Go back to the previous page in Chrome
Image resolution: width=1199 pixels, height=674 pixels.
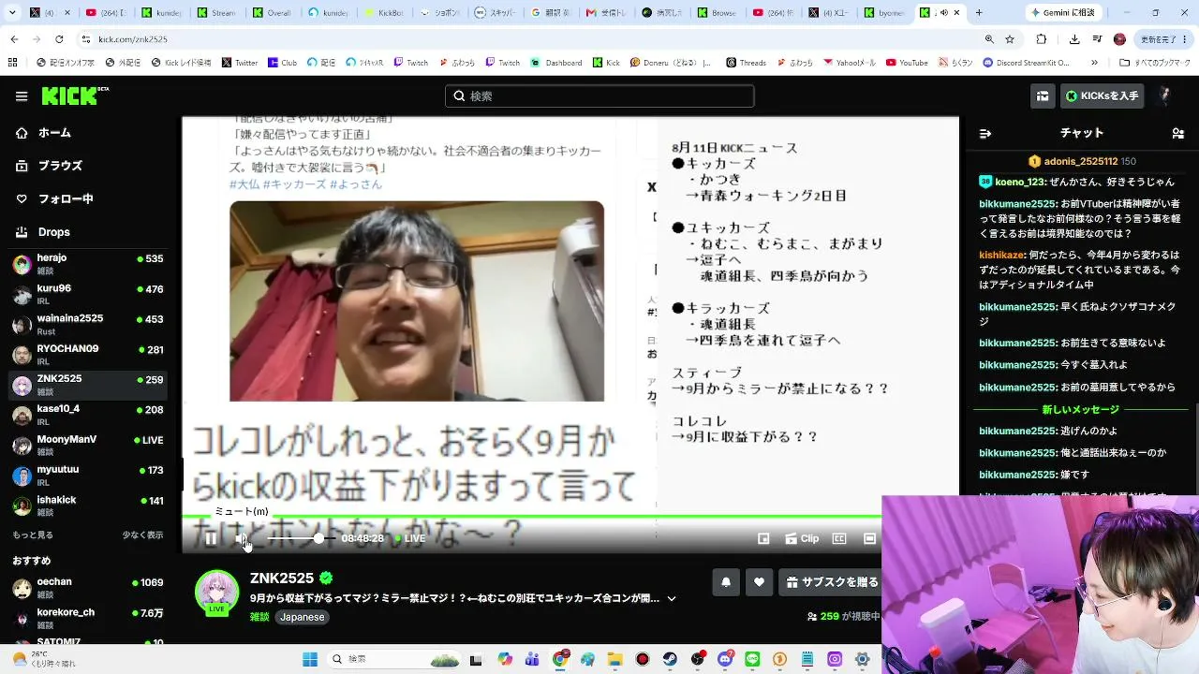coord(14,39)
